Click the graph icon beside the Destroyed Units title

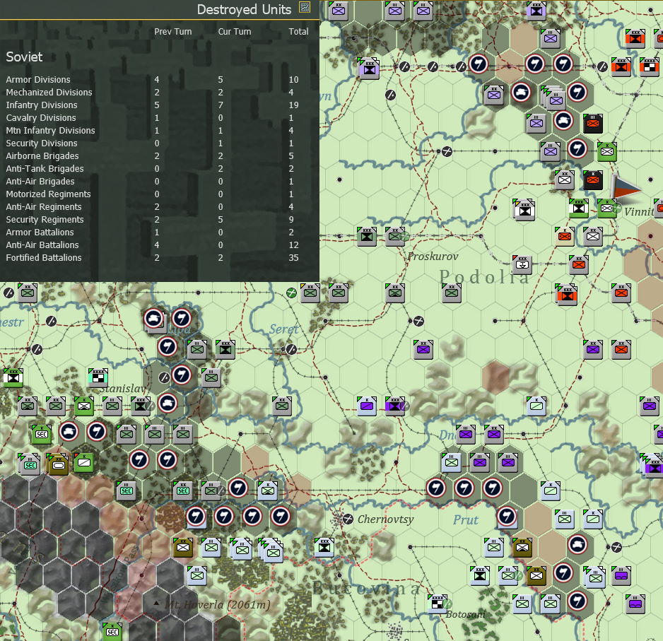pos(304,9)
